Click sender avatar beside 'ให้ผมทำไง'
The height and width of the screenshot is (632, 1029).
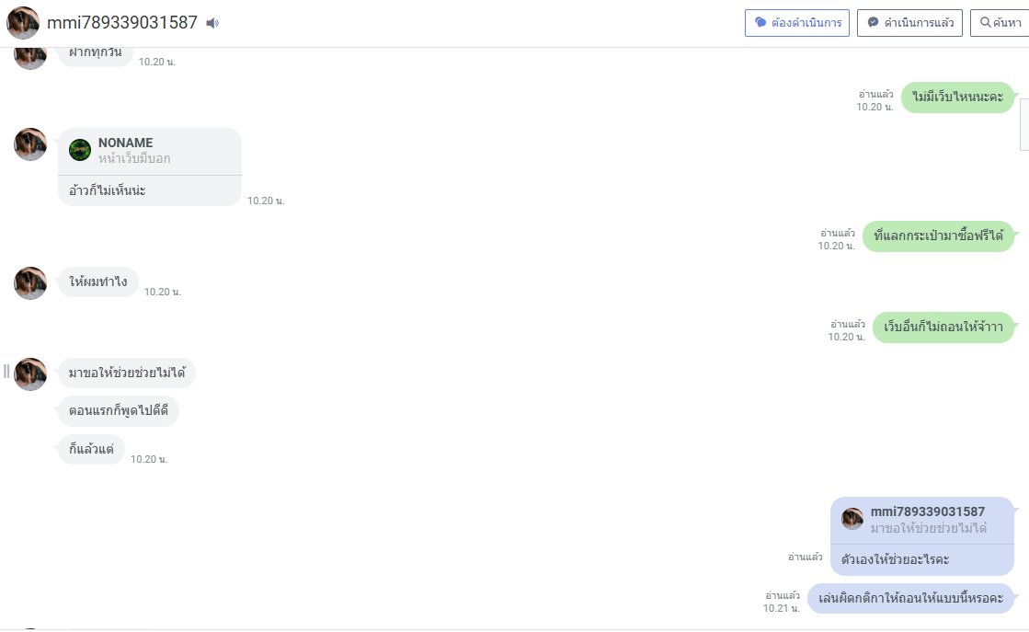30,282
